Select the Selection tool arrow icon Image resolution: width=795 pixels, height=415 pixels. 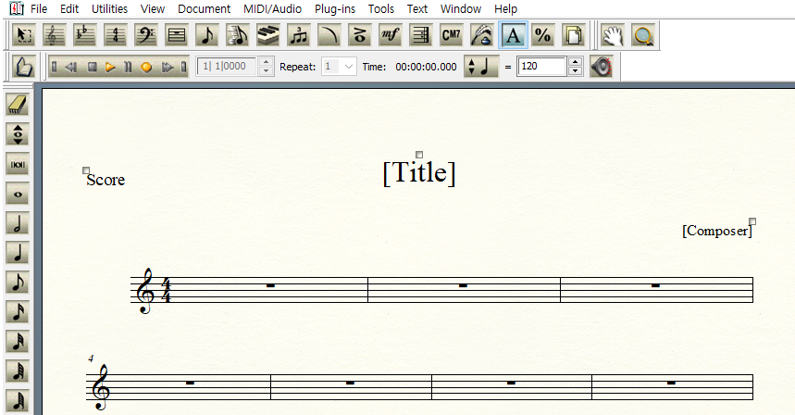pos(23,35)
